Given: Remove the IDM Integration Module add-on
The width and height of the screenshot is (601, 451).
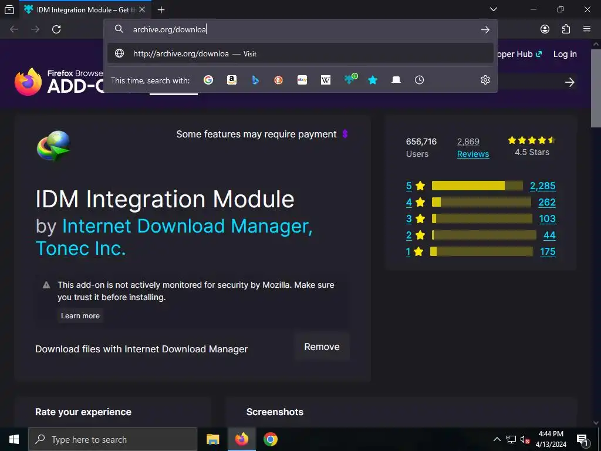Looking at the screenshot, I should click(x=322, y=346).
